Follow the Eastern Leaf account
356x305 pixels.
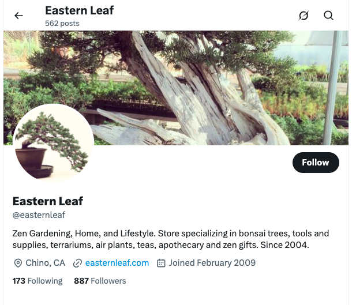pos(316,163)
